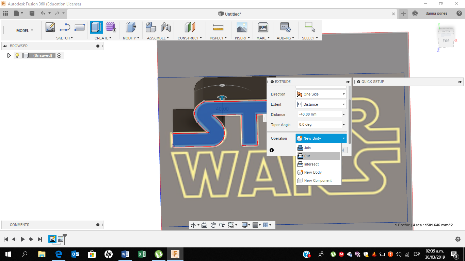Click the Undo arrow

[43, 13]
